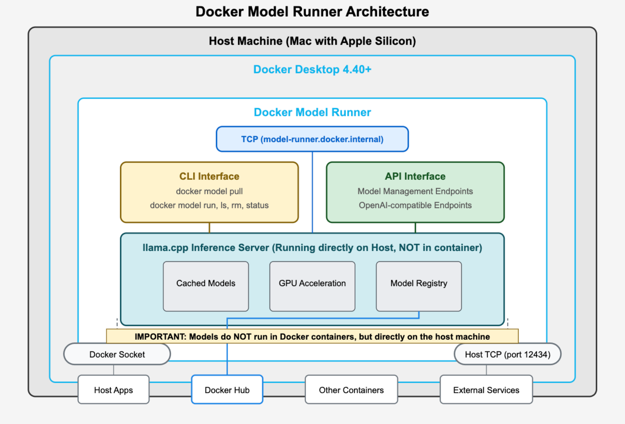625x424 pixels.
Task: Select the Cached Models box
Action: point(206,286)
